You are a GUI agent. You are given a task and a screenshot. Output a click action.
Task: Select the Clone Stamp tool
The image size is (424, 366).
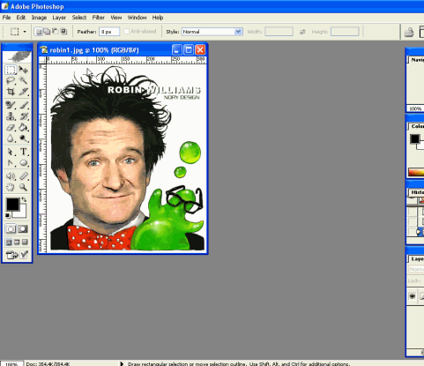(x=11, y=116)
